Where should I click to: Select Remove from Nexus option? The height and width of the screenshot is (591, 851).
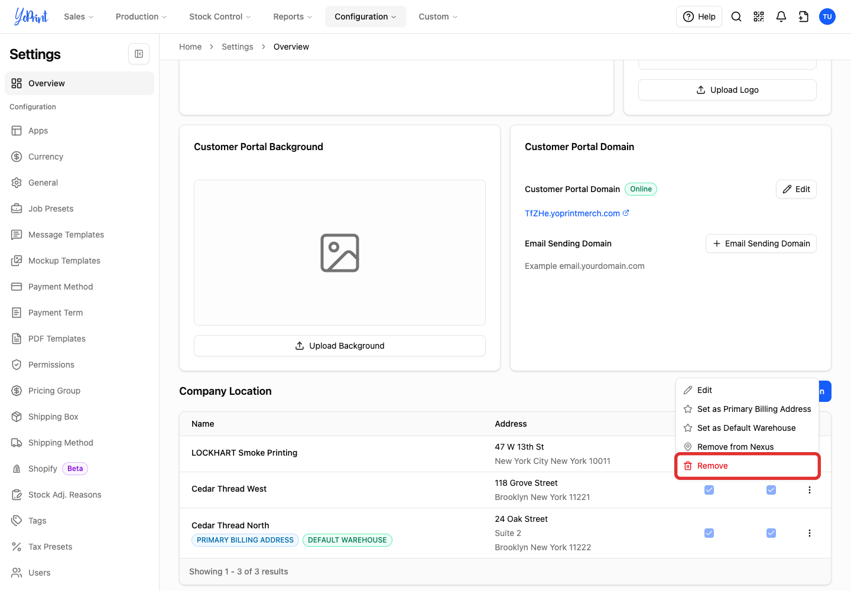(x=748, y=447)
